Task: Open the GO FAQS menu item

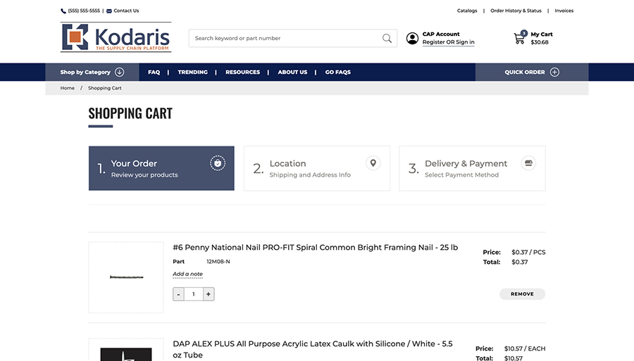Action: coord(338,72)
